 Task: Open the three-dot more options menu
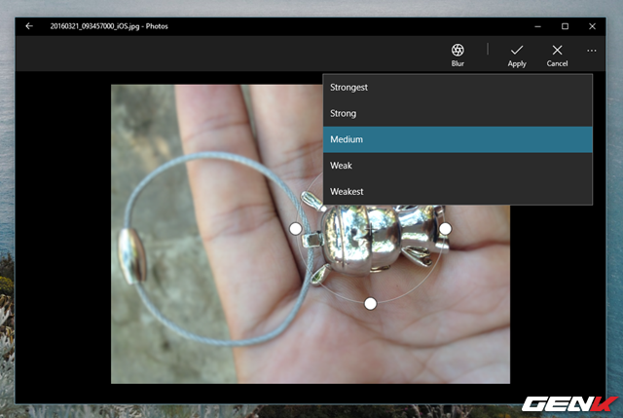point(592,51)
